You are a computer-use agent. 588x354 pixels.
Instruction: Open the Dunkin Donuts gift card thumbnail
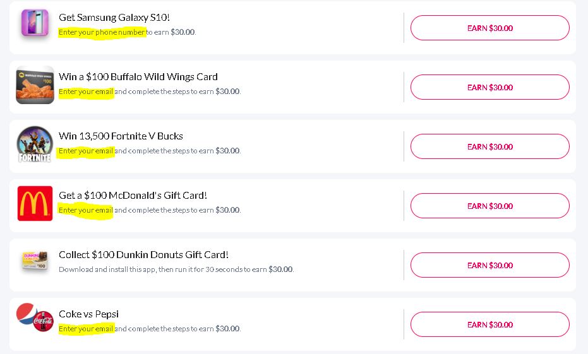coord(35,261)
